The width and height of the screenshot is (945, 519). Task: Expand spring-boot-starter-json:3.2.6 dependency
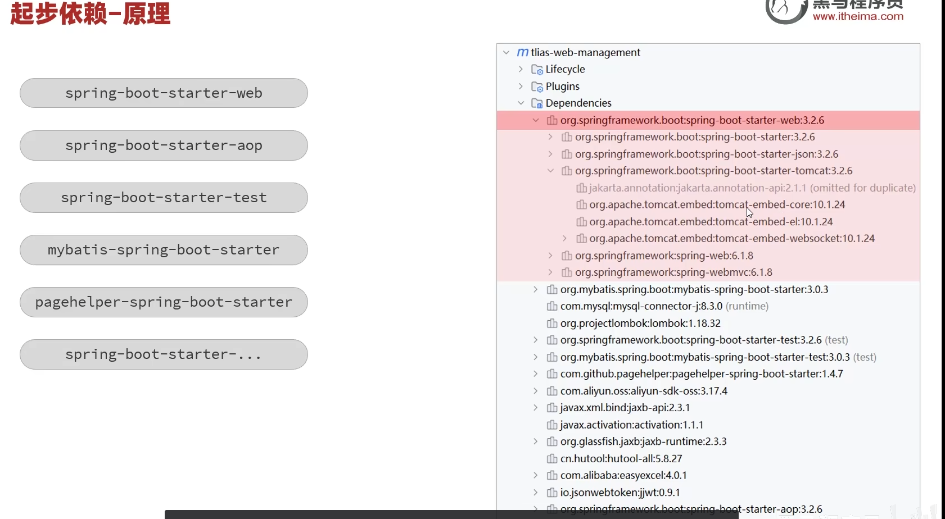550,154
